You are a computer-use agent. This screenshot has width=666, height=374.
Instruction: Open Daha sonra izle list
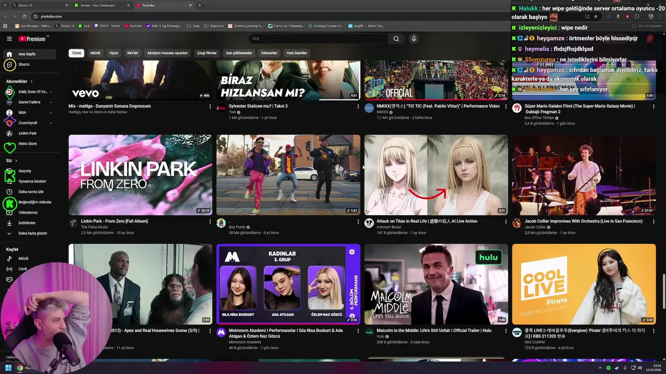[x=30, y=192]
